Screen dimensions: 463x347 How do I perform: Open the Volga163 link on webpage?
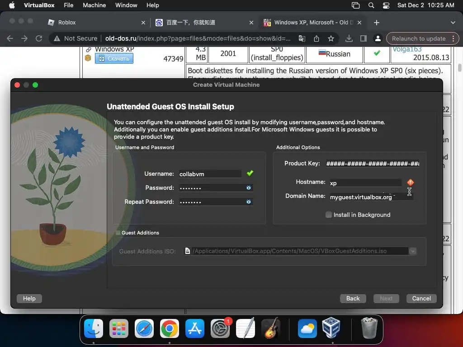[407, 49]
